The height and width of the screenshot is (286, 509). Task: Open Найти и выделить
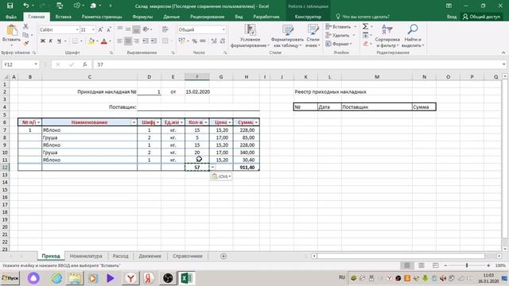pyautogui.click(x=413, y=36)
